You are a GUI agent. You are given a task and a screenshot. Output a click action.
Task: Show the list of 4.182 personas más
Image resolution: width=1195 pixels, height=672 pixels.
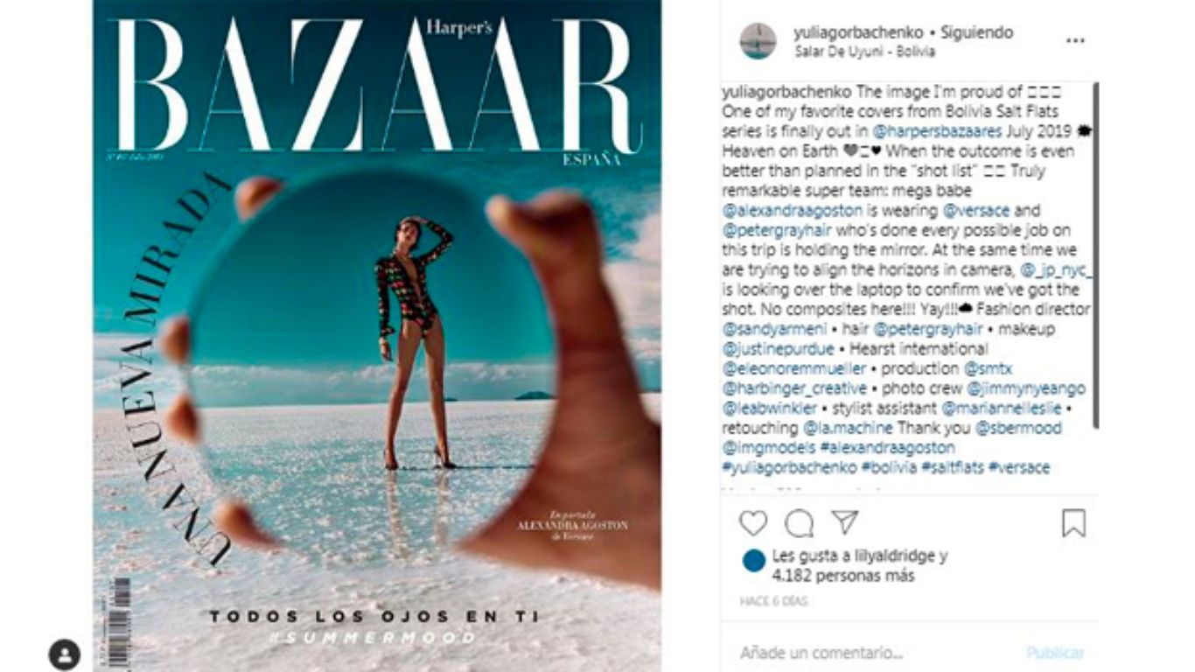tap(843, 576)
